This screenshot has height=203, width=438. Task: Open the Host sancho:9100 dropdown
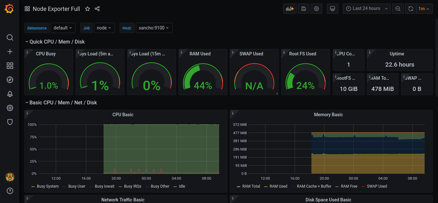[154, 28]
